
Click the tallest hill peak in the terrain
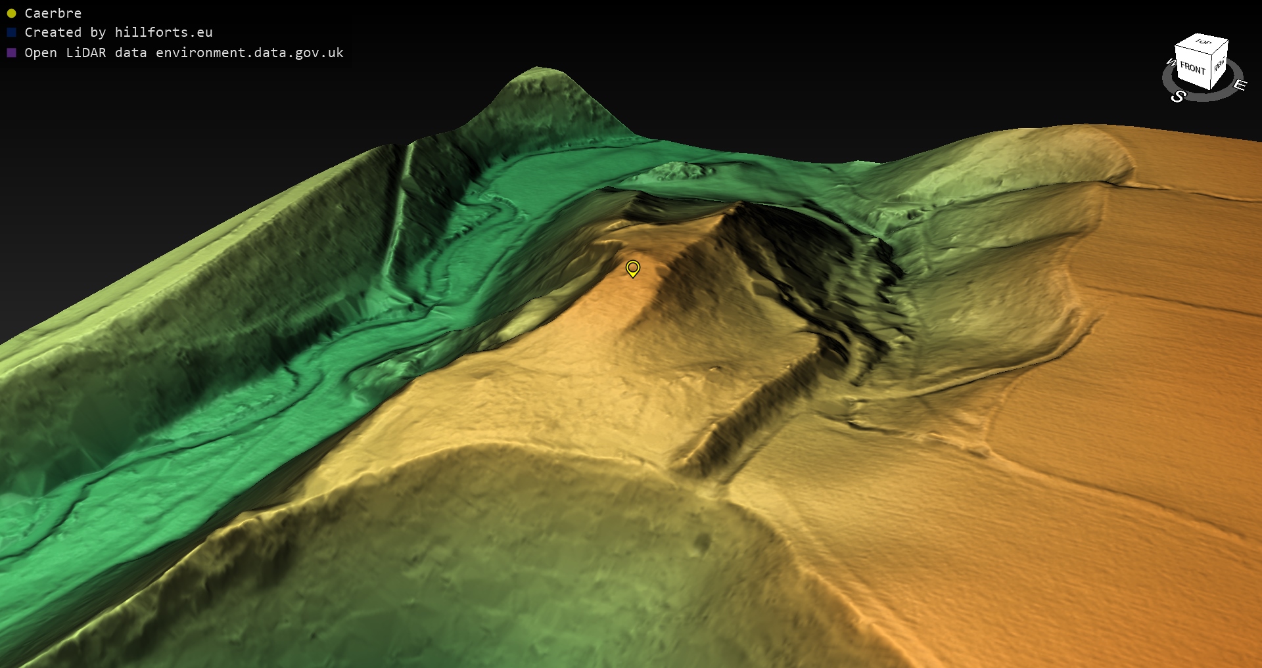pyautogui.click(x=539, y=69)
